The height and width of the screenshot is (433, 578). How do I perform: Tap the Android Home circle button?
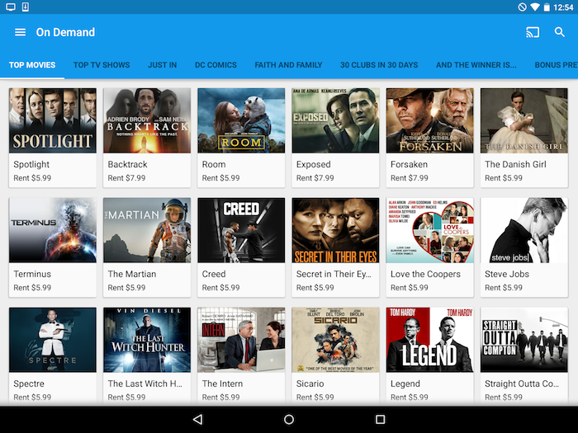[289, 419]
